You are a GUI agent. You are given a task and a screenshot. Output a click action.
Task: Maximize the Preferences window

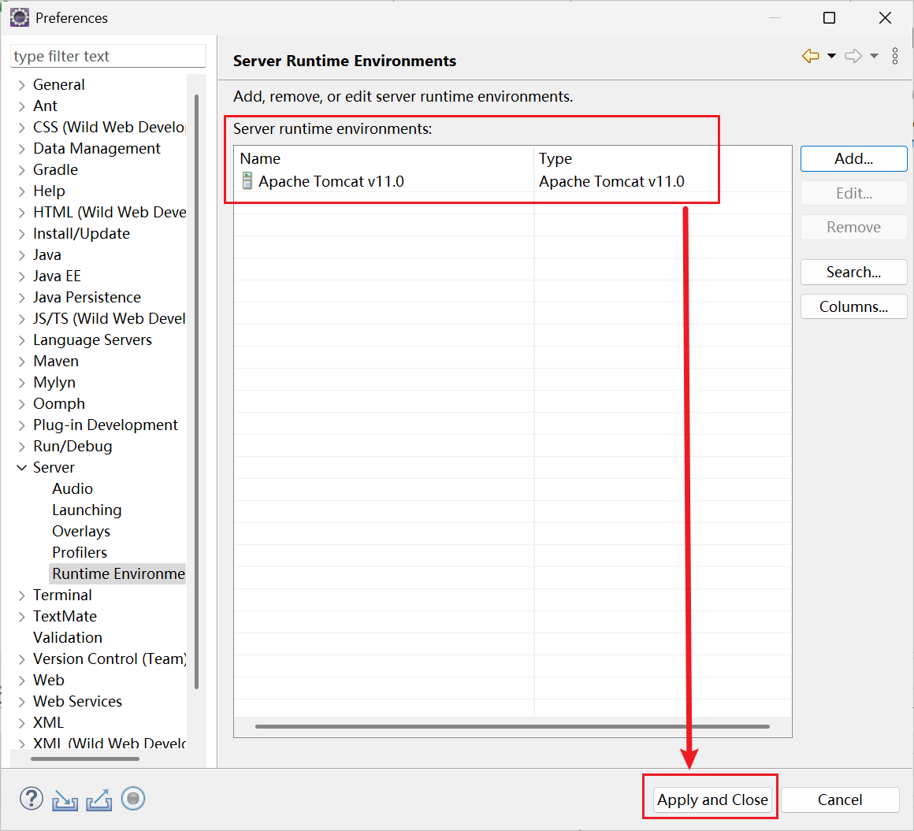coord(829,18)
